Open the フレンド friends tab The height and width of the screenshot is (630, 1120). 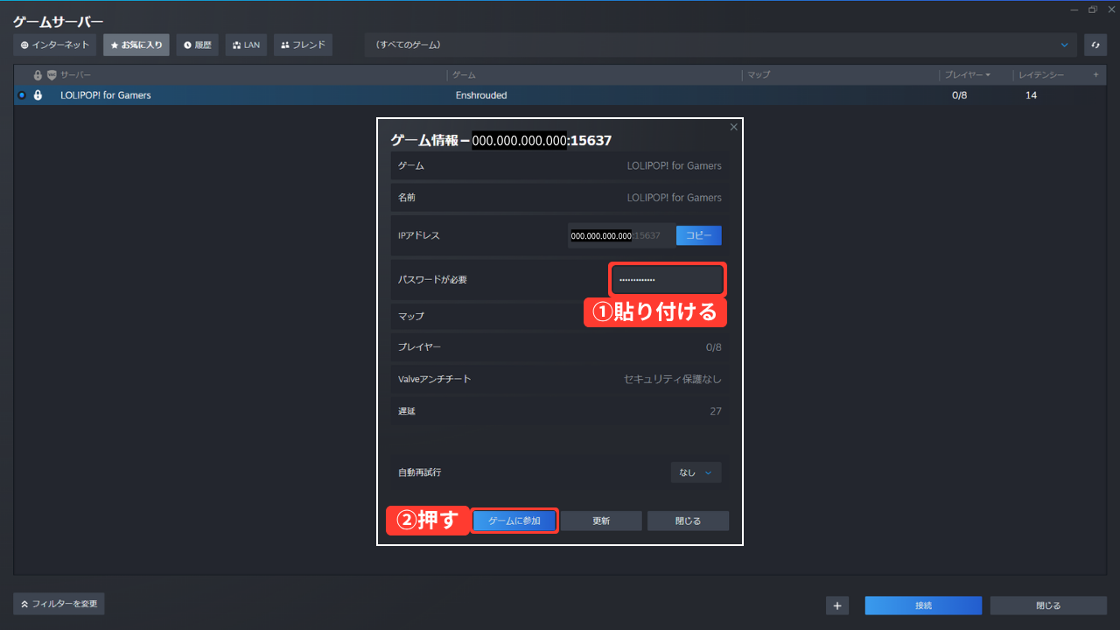coord(303,45)
